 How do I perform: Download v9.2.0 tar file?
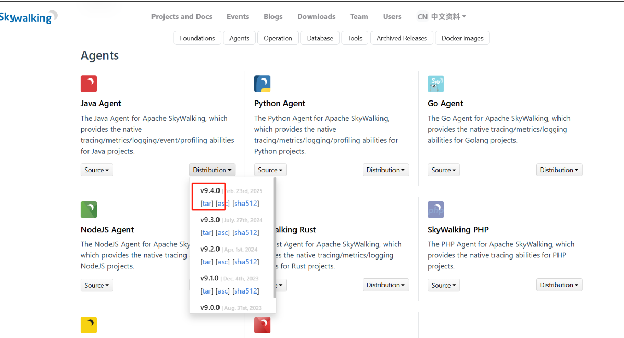(x=206, y=262)
